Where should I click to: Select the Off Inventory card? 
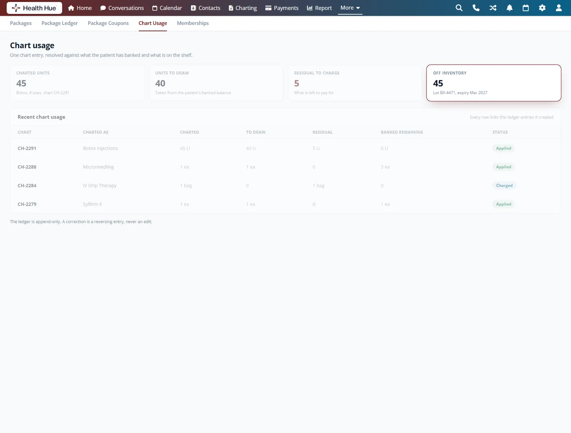494,83
